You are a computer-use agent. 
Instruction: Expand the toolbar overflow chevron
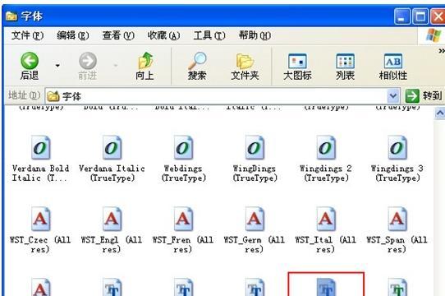tap(442, 51)
